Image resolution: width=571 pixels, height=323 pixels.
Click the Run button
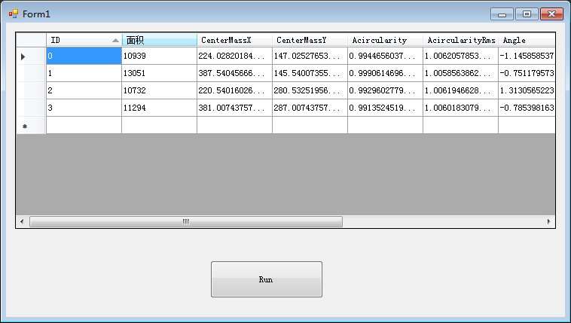266,279
